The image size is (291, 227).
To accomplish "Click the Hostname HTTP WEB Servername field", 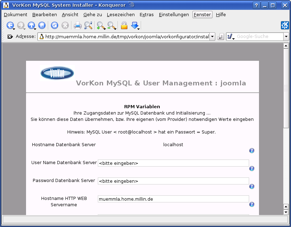I will tap(173, 199).
